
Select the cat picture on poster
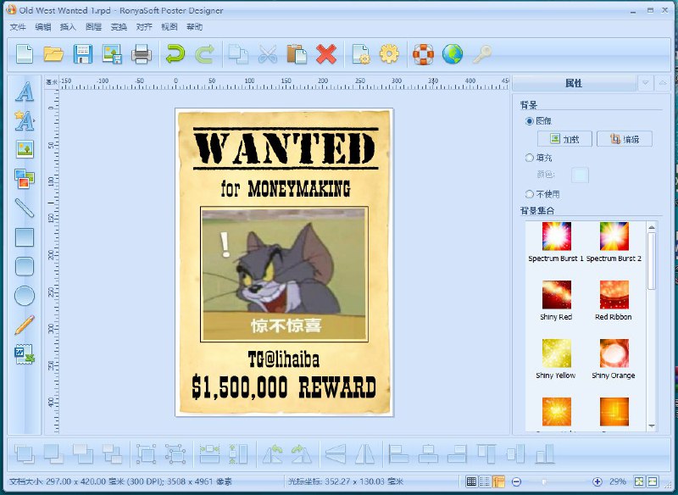[x=284, y=274]
